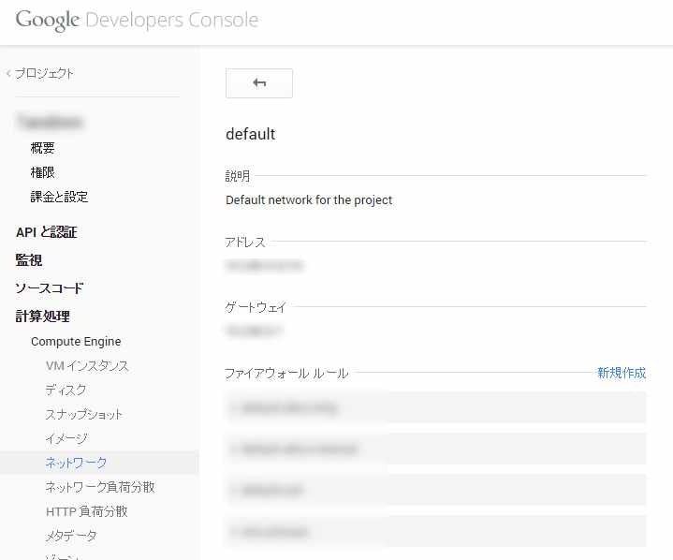
Task: Open HTTP 負荷分散 page
Action: (x=87, y=511)
